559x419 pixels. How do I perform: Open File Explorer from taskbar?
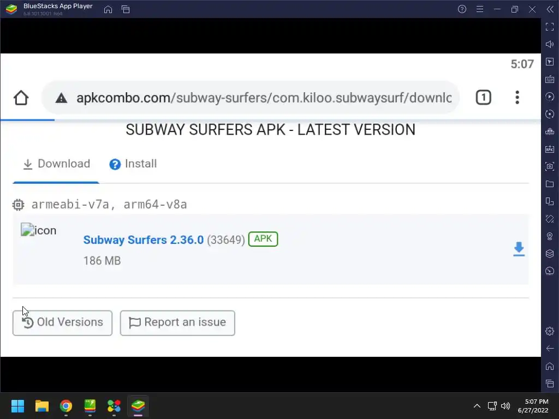(x=41, y=406)
